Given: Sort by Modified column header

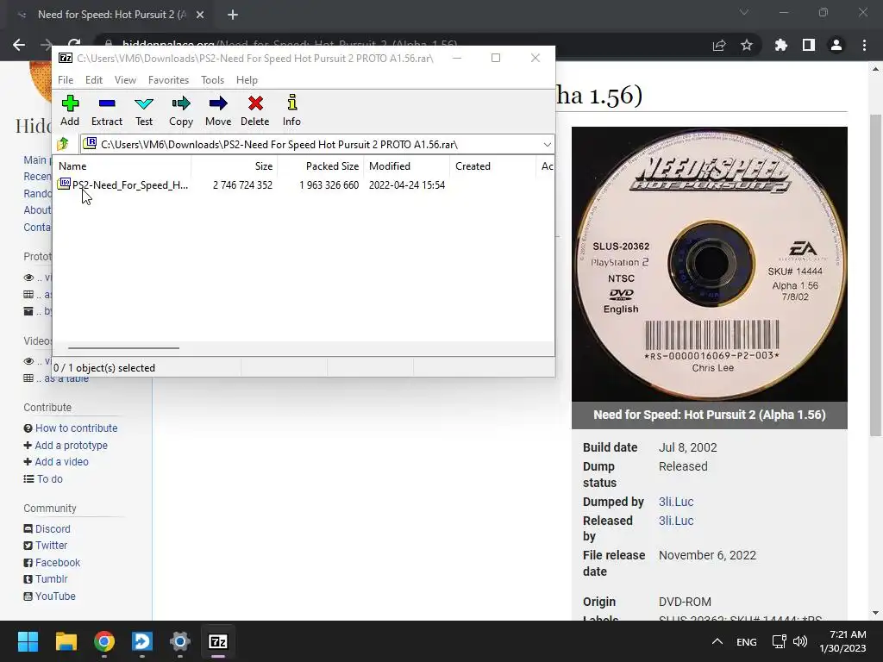Looking at the screenshot, I should click(407, 166).
